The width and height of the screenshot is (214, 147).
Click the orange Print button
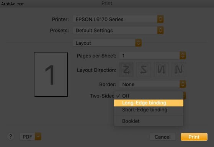[x=194, y=137]
